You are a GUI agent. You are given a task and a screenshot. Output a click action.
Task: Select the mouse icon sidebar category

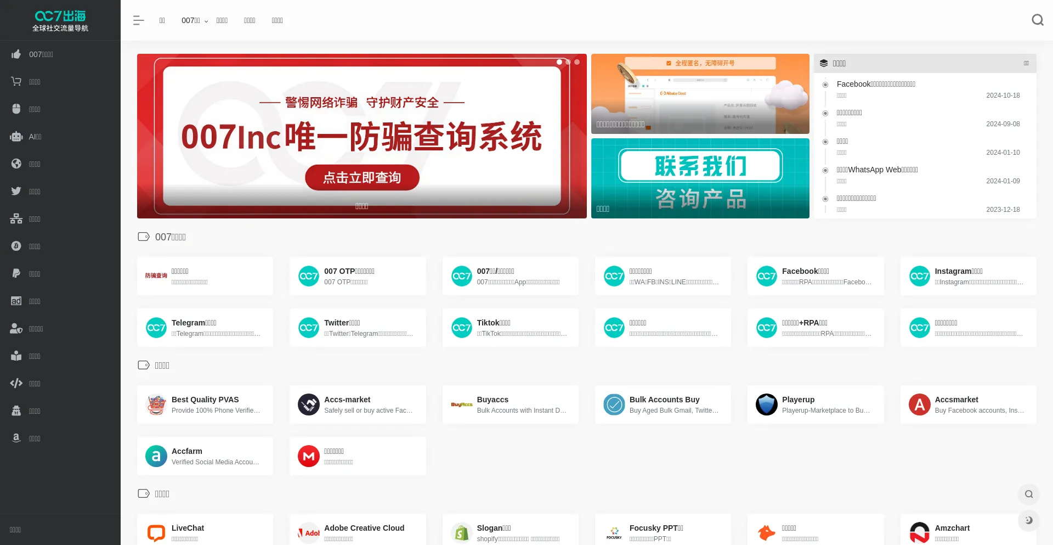(x=16, y=109)
